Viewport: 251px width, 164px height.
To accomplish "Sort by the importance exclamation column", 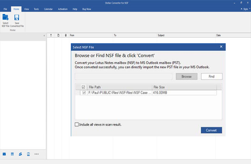I will pyautogui.click(x=51, y=35).
